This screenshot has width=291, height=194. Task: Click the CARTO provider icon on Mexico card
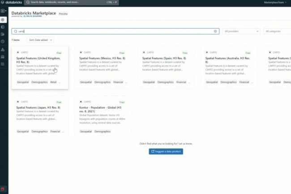pyautogui.click(x=81, y=52)
